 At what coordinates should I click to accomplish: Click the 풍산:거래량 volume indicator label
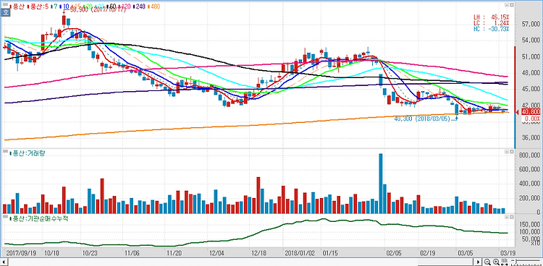click(x=28, y=153)
